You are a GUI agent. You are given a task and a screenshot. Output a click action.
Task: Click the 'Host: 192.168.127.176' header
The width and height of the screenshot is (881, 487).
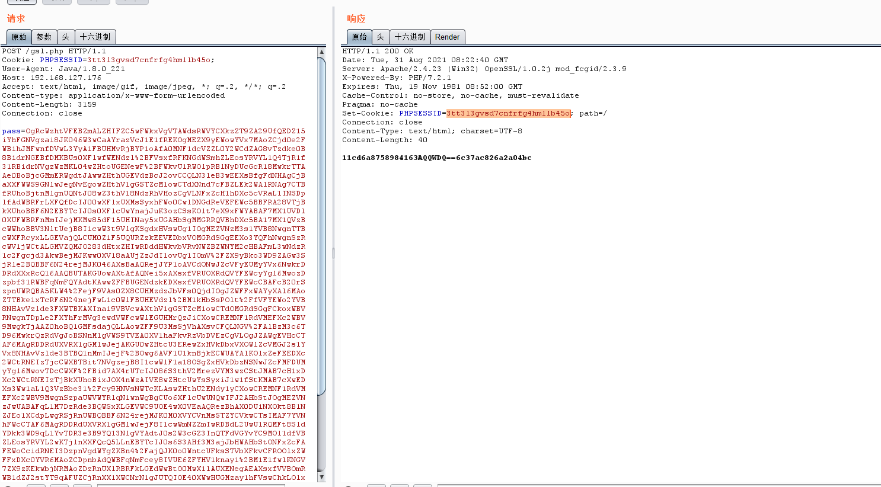click(52, 78)
